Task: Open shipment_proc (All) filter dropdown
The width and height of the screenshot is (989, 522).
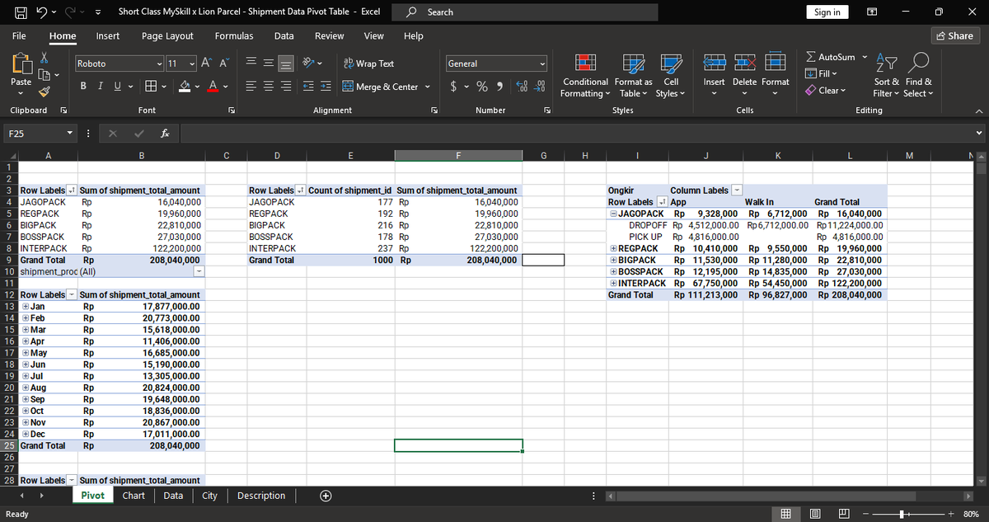Action: (x=199, y=271)
